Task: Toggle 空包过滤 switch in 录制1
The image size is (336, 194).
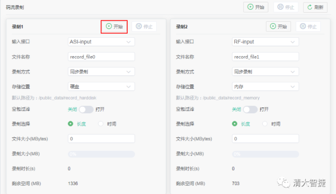Action: pyautogui.click(x=86, y=109)
